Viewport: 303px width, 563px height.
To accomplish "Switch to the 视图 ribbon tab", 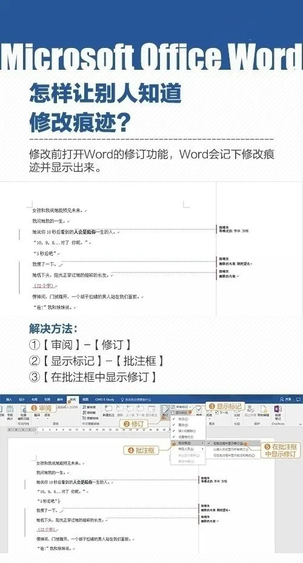I will pyautogui.click(x=85, y=400).
